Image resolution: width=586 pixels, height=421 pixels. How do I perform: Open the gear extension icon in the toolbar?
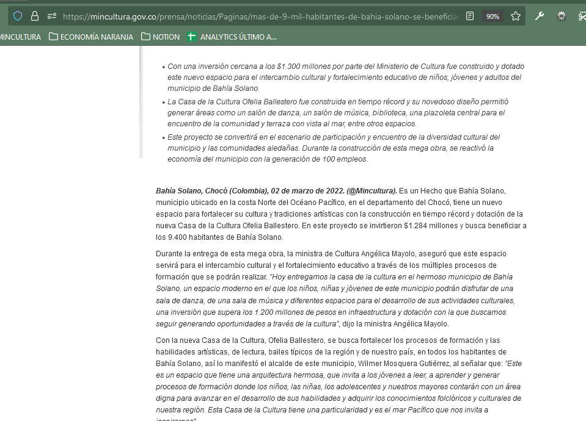tap(562, 16)
